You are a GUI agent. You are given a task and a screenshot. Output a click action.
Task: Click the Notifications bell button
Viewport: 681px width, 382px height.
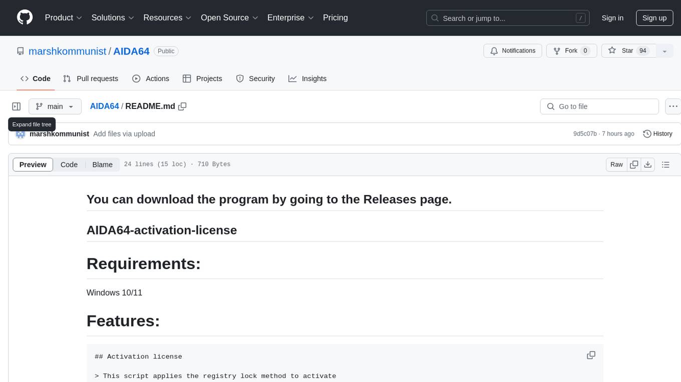click(x=513, y=50)
